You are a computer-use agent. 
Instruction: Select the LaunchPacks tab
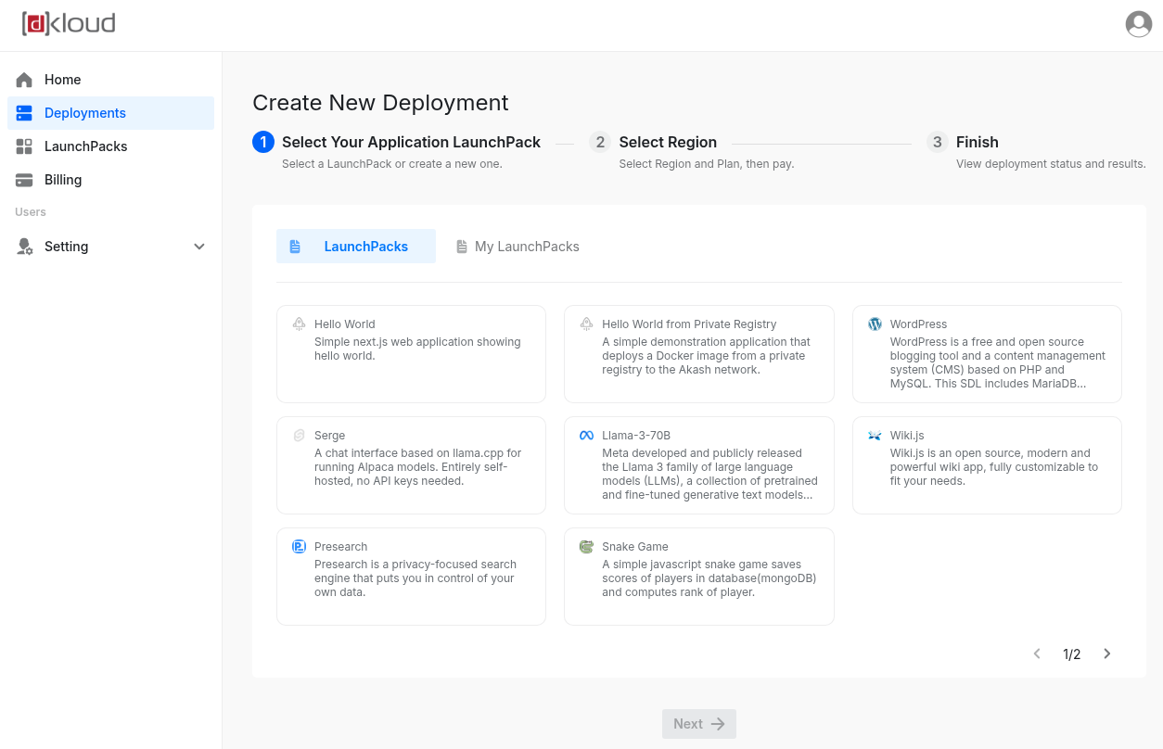coord(356,247)
